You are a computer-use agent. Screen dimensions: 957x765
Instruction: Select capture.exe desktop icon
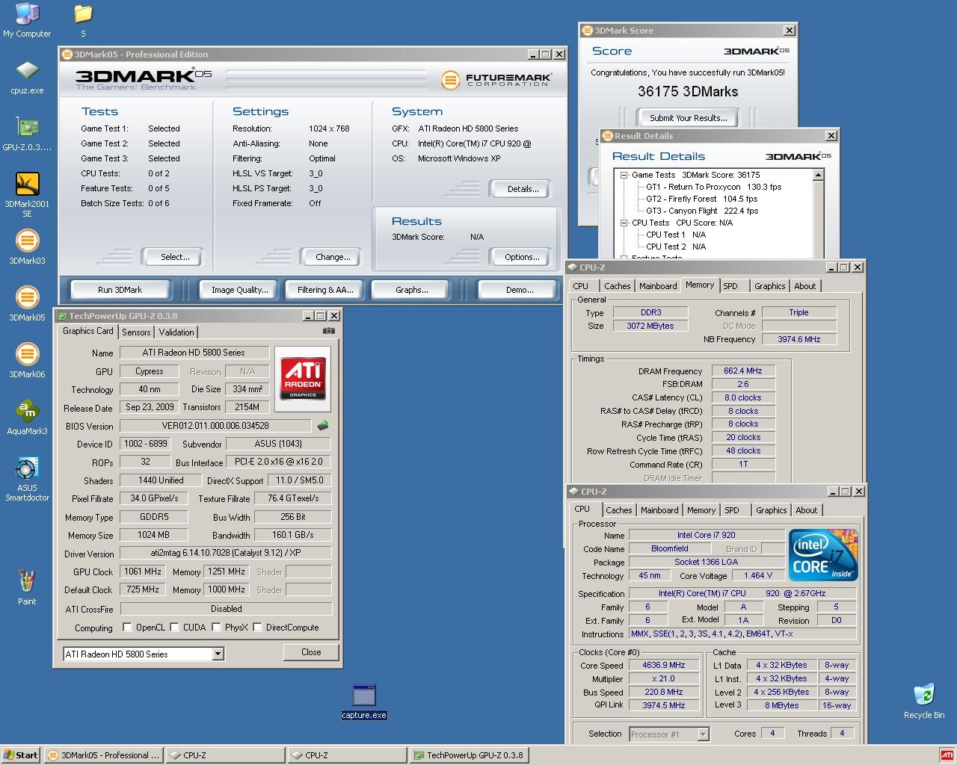[x=364, y=702]
